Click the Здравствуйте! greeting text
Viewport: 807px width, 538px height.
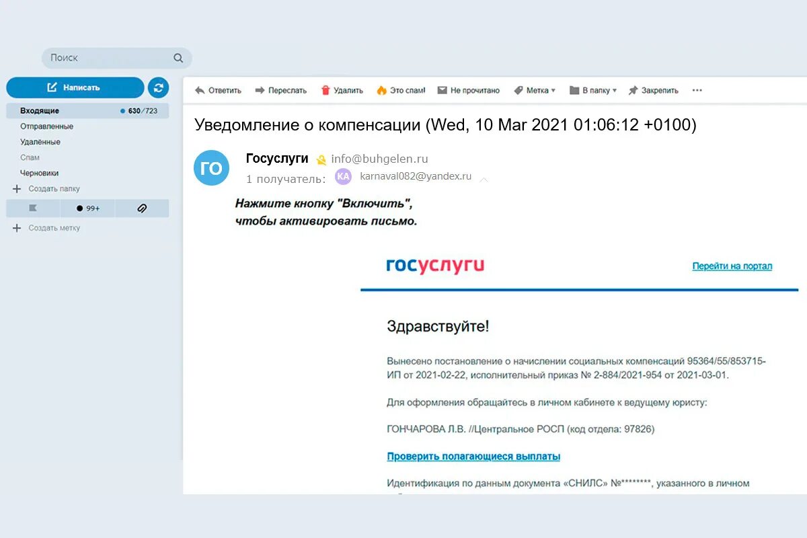[x=438, y=327]
